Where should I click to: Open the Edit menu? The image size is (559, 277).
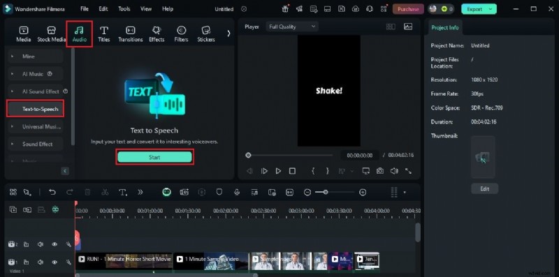pos(103,9)
